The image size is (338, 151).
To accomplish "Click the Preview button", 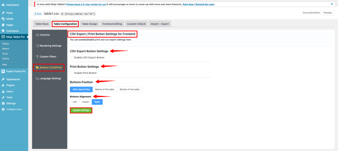I will pyautogui.click(x=328, y=13).
